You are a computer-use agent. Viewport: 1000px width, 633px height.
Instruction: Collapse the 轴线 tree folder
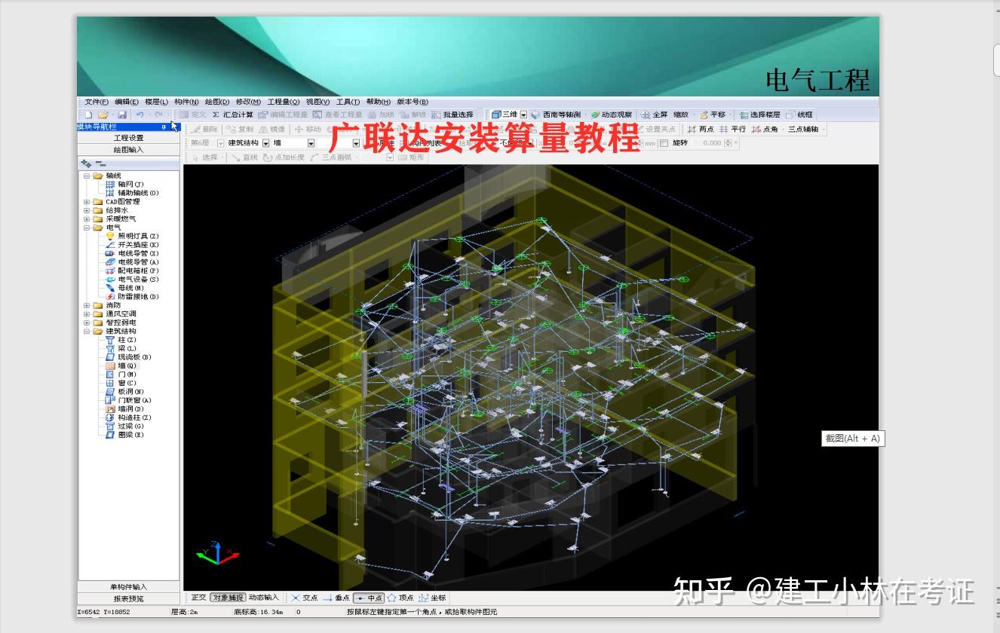click(x=87, y=176)
